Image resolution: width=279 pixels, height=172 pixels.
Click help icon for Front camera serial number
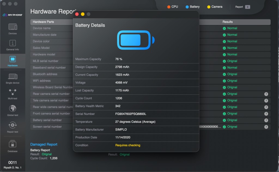[266, 114]
